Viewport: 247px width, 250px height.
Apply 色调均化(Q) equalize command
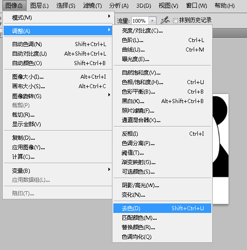pos(162,236)
